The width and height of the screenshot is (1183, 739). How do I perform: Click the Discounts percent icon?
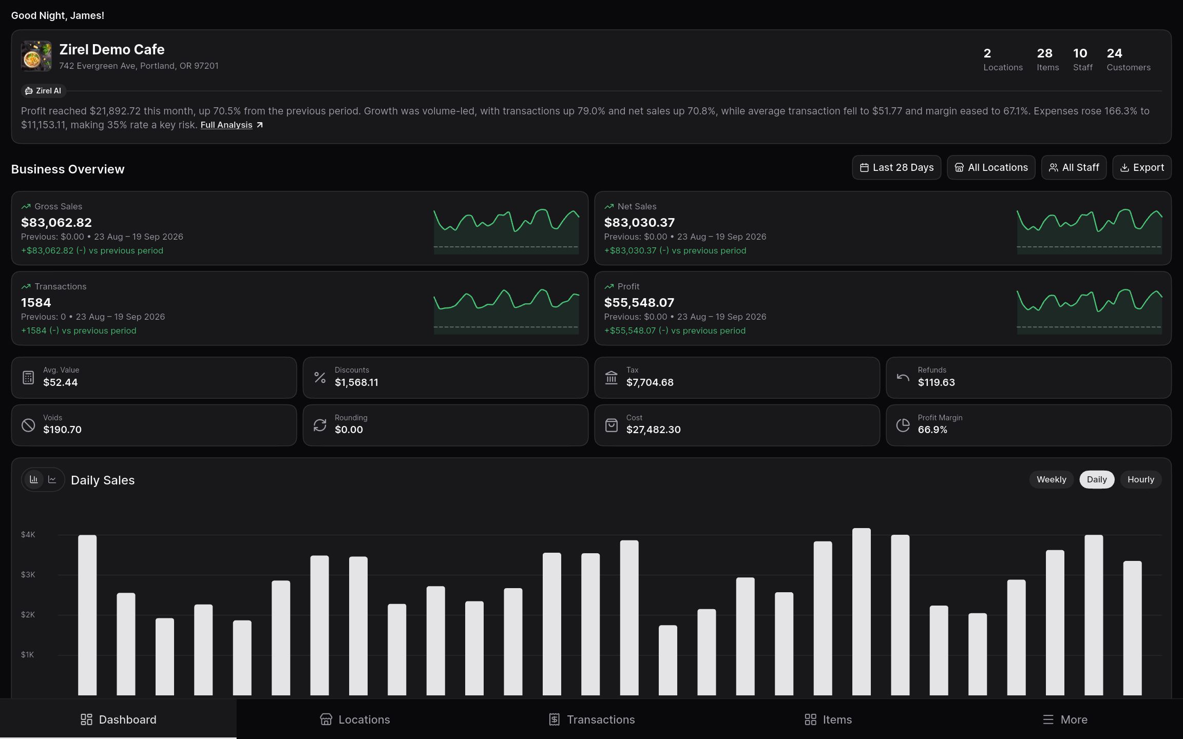point(320,378)
